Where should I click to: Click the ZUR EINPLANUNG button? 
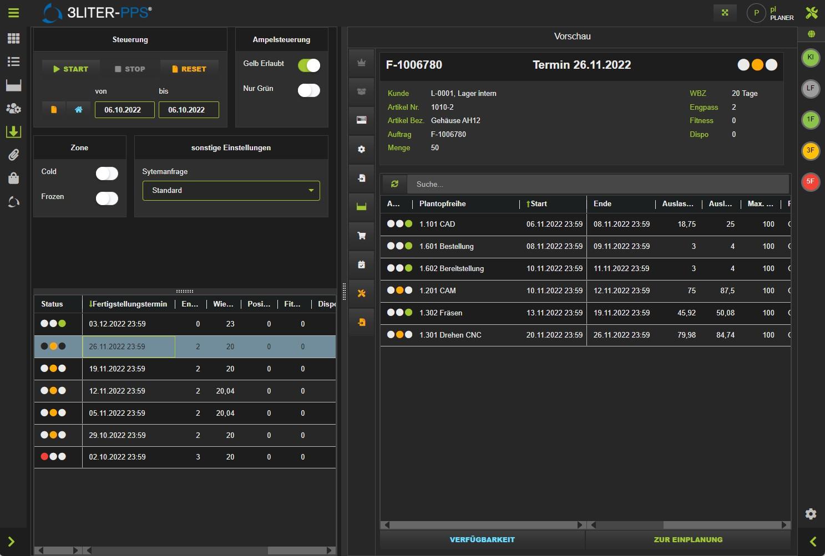click(x=688, y=539)
